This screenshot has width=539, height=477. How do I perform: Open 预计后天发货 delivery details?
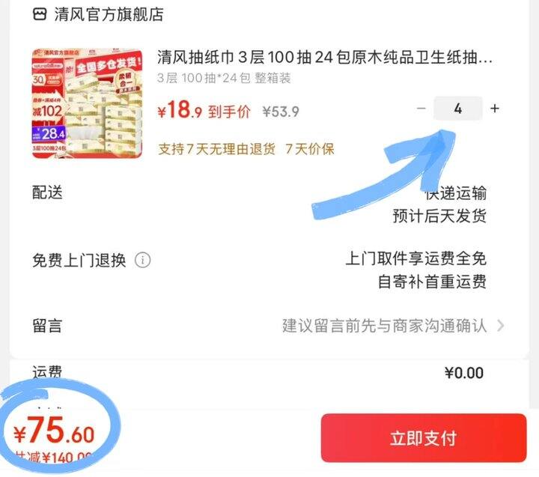tap(439, 216)
